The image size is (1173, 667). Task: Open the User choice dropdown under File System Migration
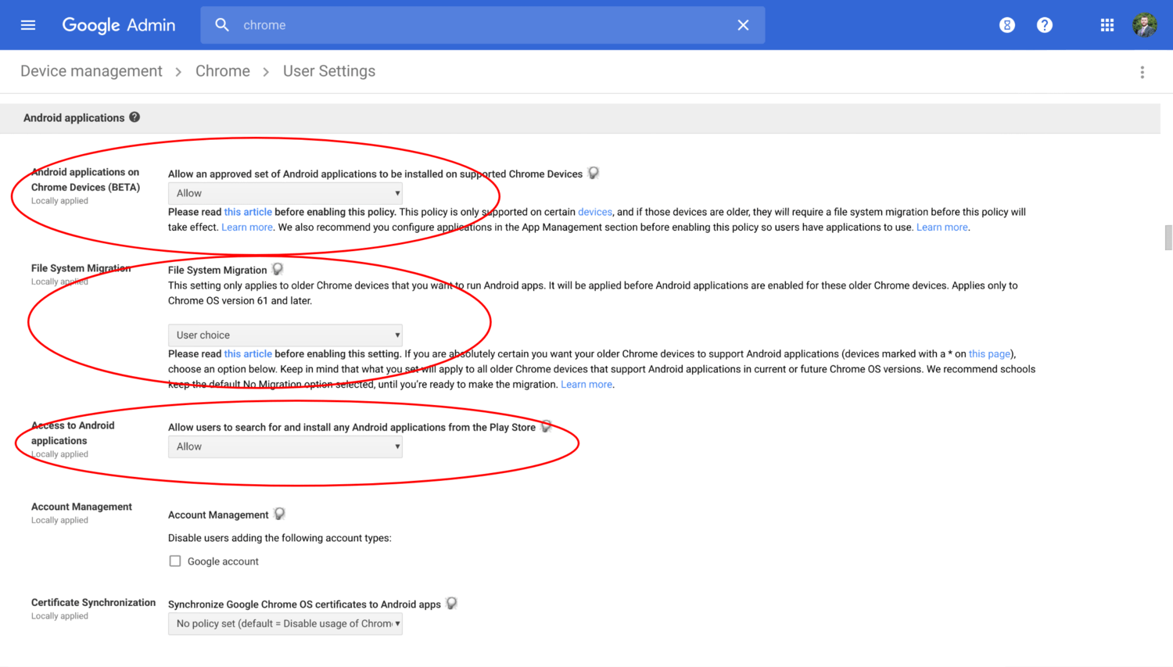pos(285,335)
